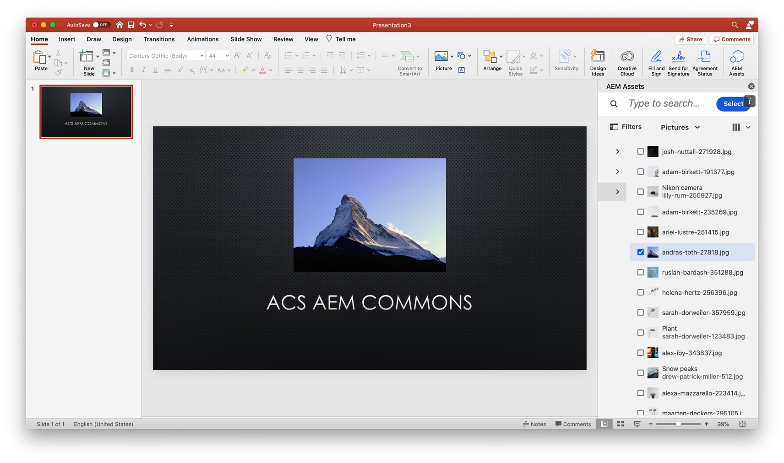Check helena-hertz-256396.jpg checkbox

click(640, 292)
